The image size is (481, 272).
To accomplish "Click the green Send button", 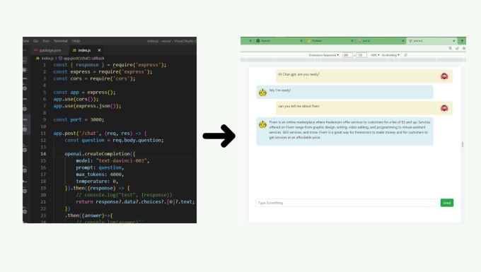I will point(447,203).
